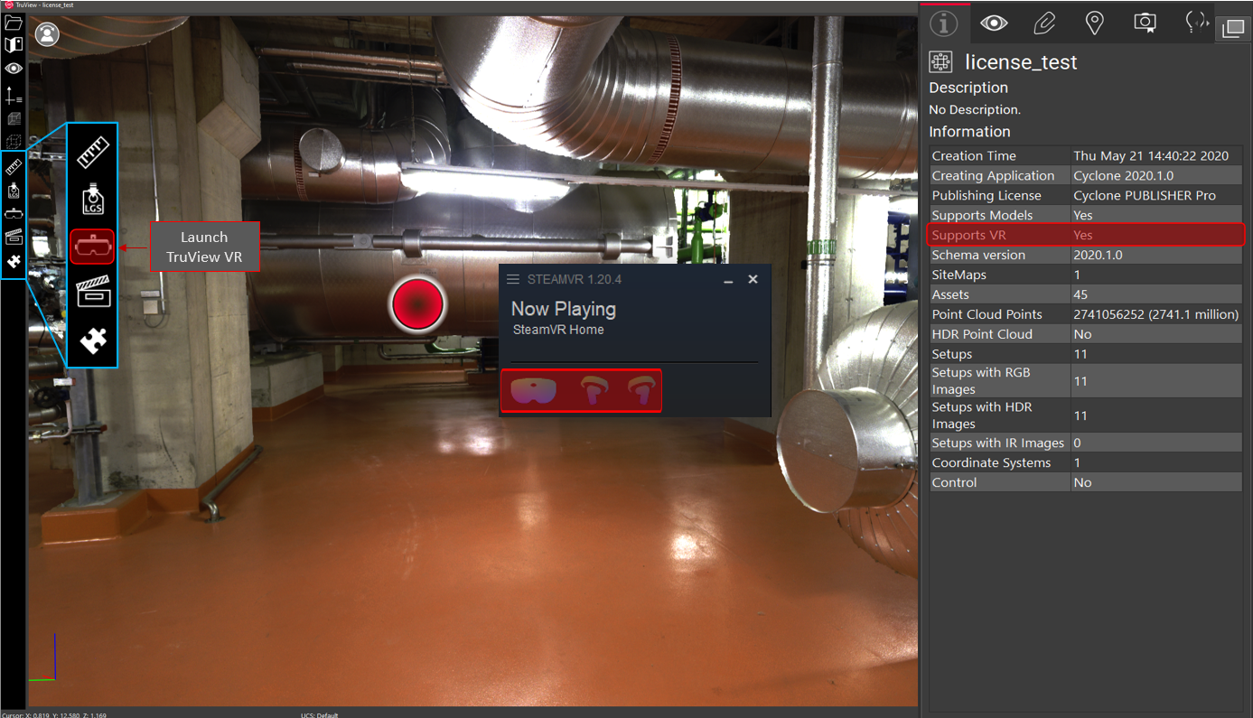Click the red setup marker in scene
Screen dimensions: 1253x718
click(x=417, y=304)
